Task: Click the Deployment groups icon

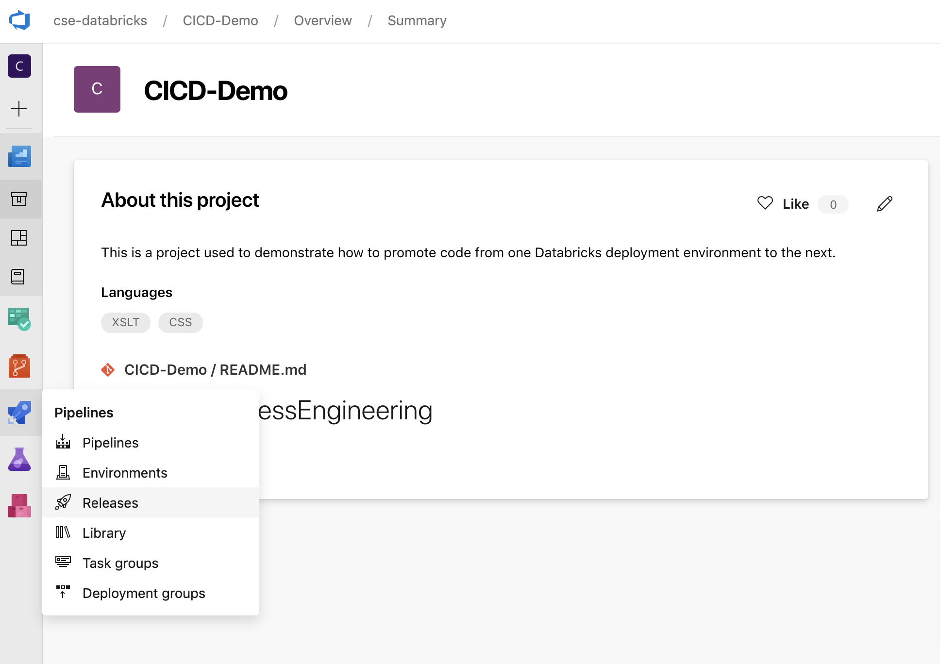Action: pyautogui.click(x=63, y=593)
